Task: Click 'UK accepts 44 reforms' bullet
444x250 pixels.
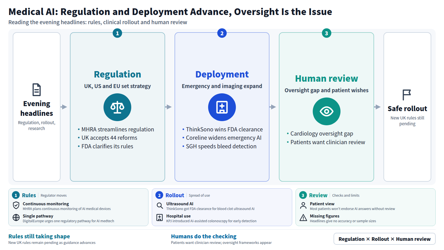Action: [x=109, y=138]
